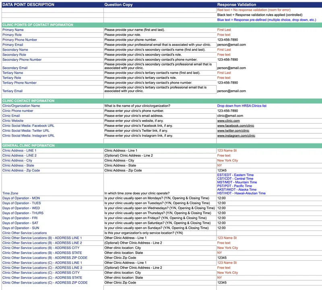Click '(Optional) Clinic Address - Line 2' question cell

click(x=160, y=155)
